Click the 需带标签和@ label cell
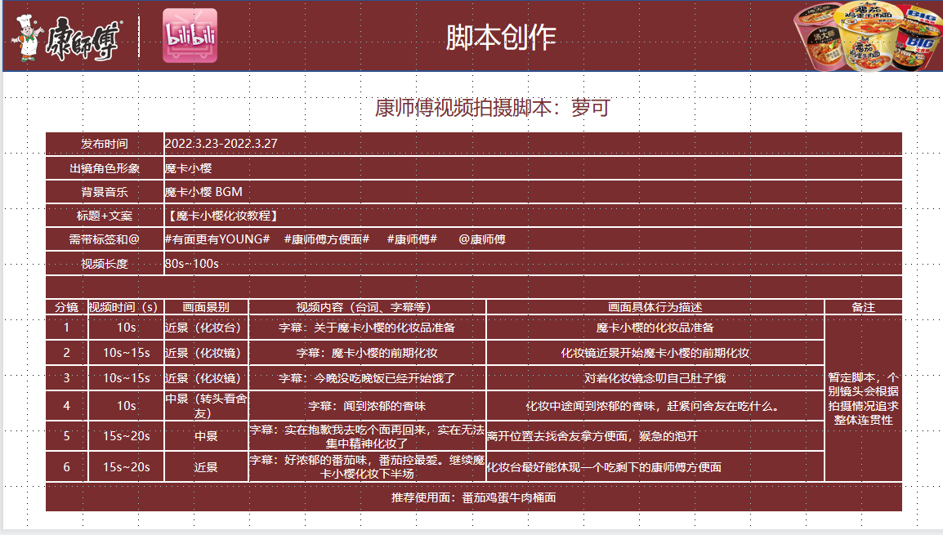 click(x=105, y=239)
